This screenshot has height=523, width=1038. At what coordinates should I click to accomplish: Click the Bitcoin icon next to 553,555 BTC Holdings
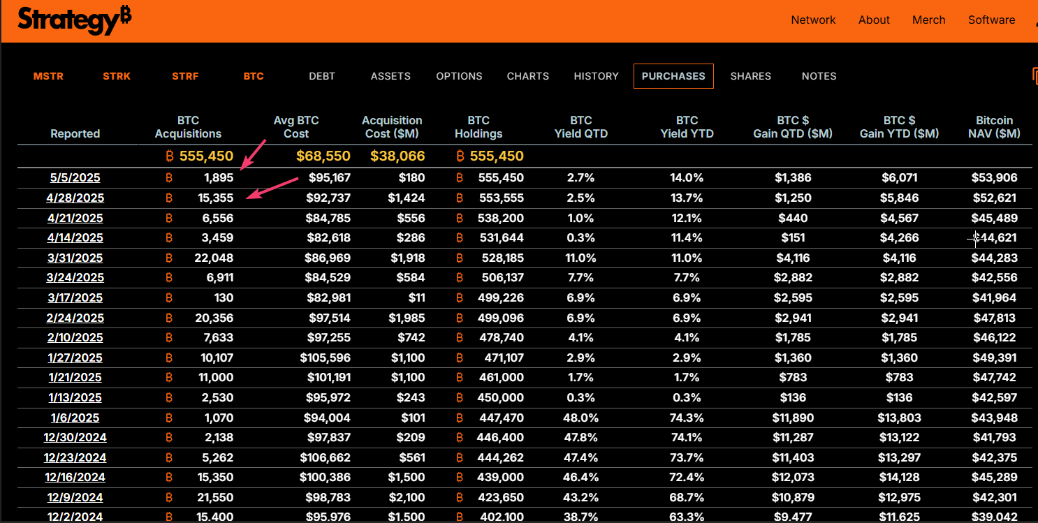(x=459, y=198)
